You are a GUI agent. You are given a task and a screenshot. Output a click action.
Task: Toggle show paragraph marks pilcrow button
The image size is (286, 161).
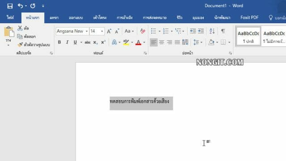[x=223, y=31]
